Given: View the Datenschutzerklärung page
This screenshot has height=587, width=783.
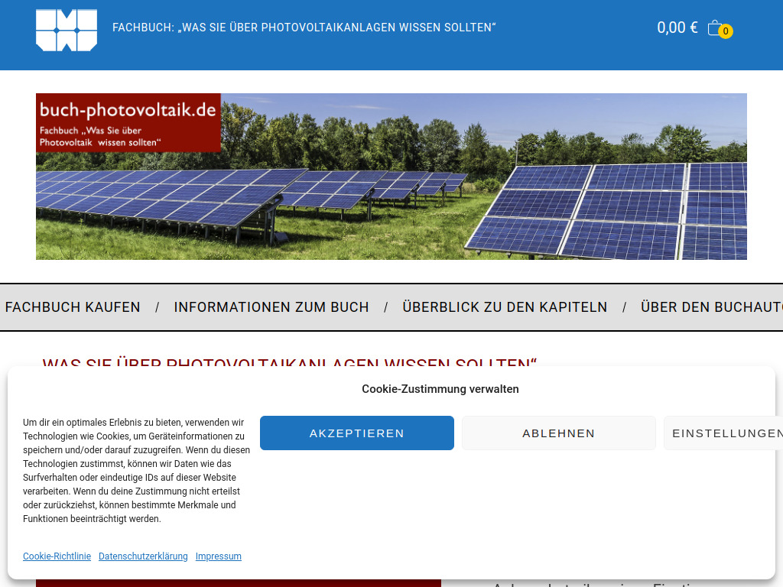Looking at the screenshot, I should tap(143, 556).
